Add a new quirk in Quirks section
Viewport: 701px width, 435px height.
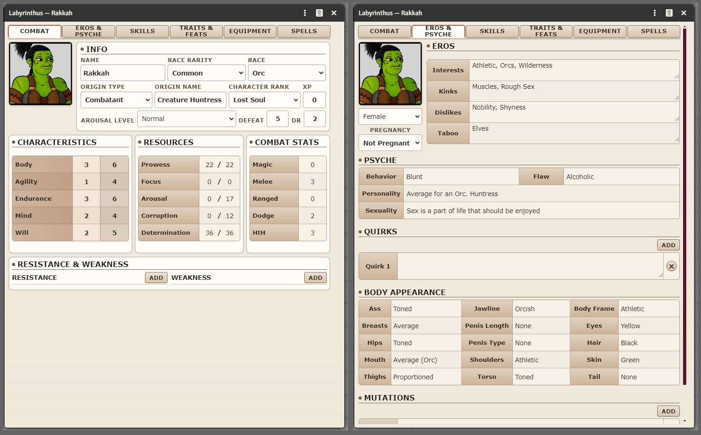click(668, 245)
